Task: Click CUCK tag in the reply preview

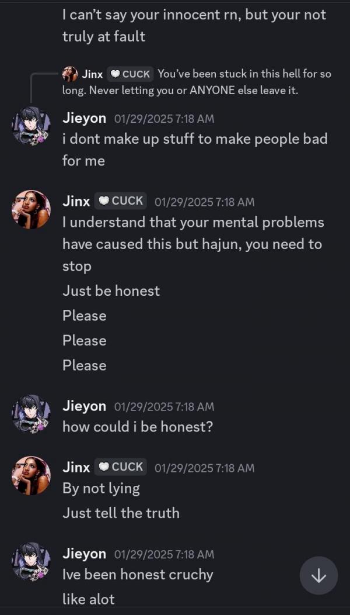Action: (130, 74)
